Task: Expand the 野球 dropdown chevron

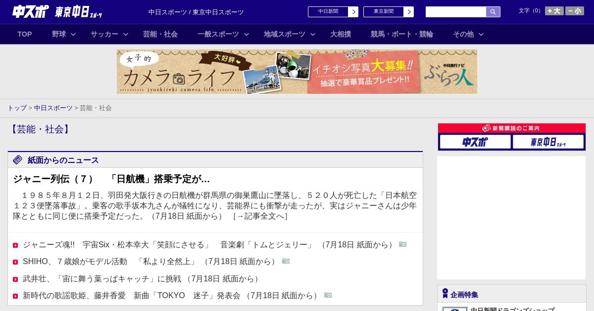Action: pyautogui.click(x=73, y=34)
